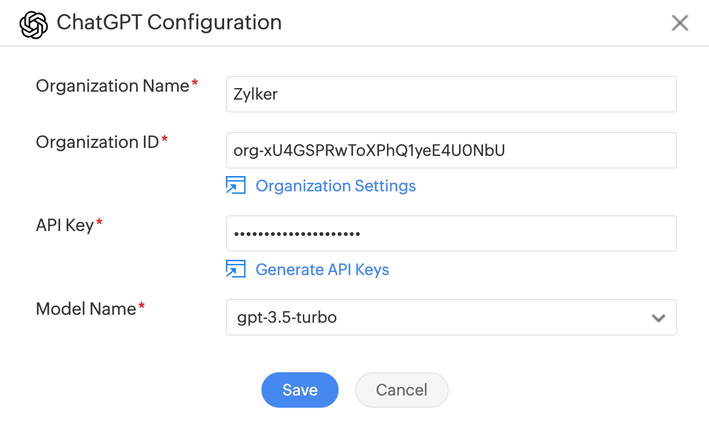Viewport: 709px width, 434px height.
Task: Close the ChatGPT Configuration dialog
Action: pyautogui.click(x=680, y=23)
